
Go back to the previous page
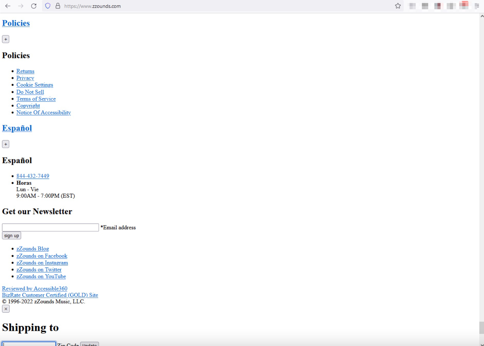tap(8, 6)
